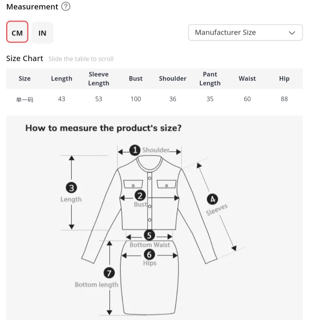This screenshot has width=309, height=320.
Task: Click the number 2 Bust marker
Action: (140, 195)
